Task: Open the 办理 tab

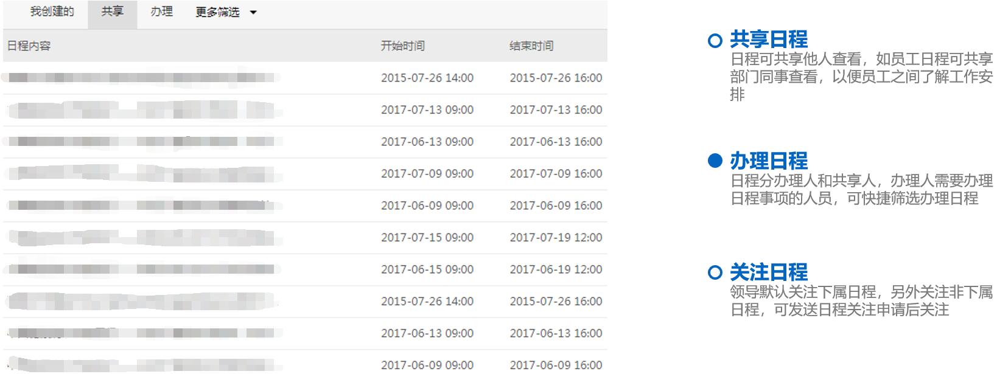Action: [162, 12]
